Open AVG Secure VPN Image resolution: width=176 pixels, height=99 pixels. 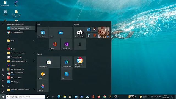tap(21, 78)
